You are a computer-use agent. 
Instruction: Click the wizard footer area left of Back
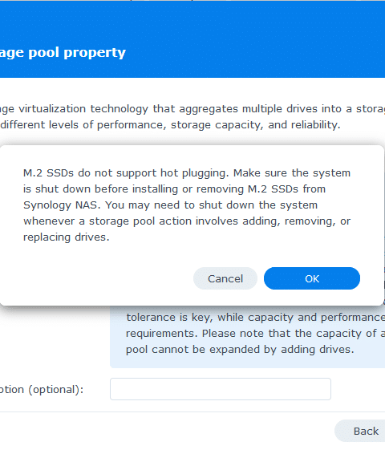tap(166, 431)
